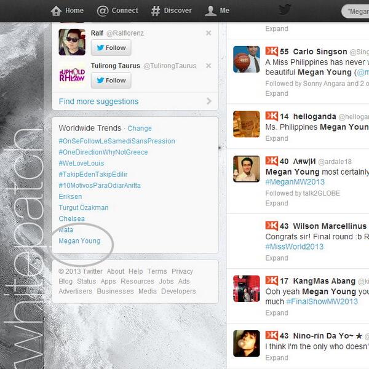The image size is (369, 369).
Task: Open the #MissWorld2013 hashtag
Action: click(x=295, y=247)
